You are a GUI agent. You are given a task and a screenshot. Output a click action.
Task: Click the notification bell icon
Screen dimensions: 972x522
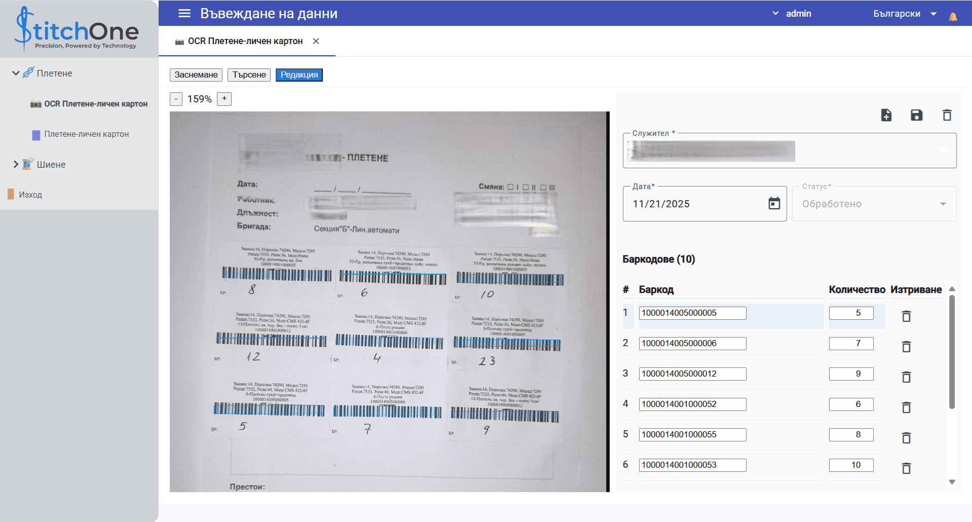click(x=953, y=17)
